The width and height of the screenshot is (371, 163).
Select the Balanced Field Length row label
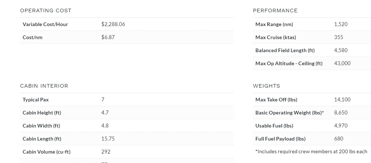pos(285,50)
